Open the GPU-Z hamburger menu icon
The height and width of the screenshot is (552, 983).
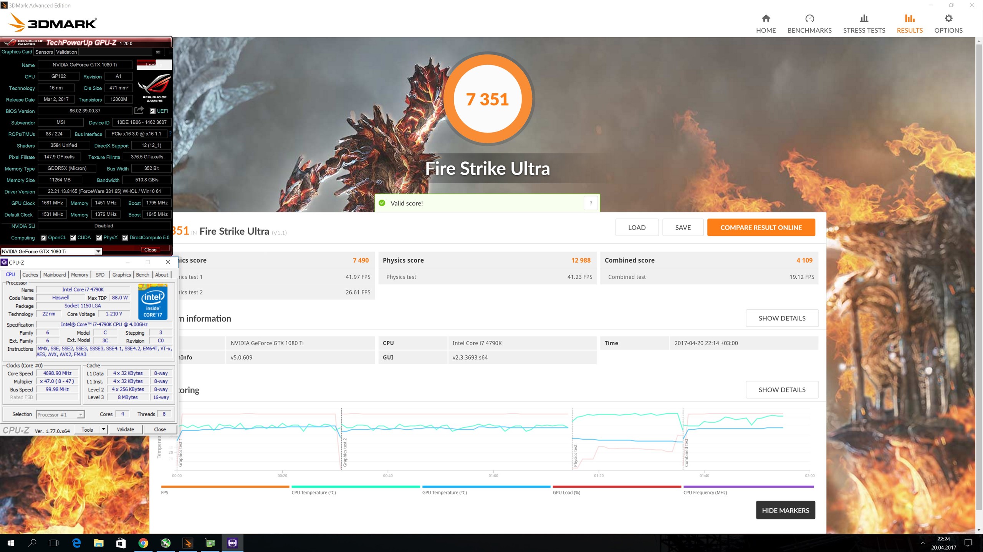170,52
